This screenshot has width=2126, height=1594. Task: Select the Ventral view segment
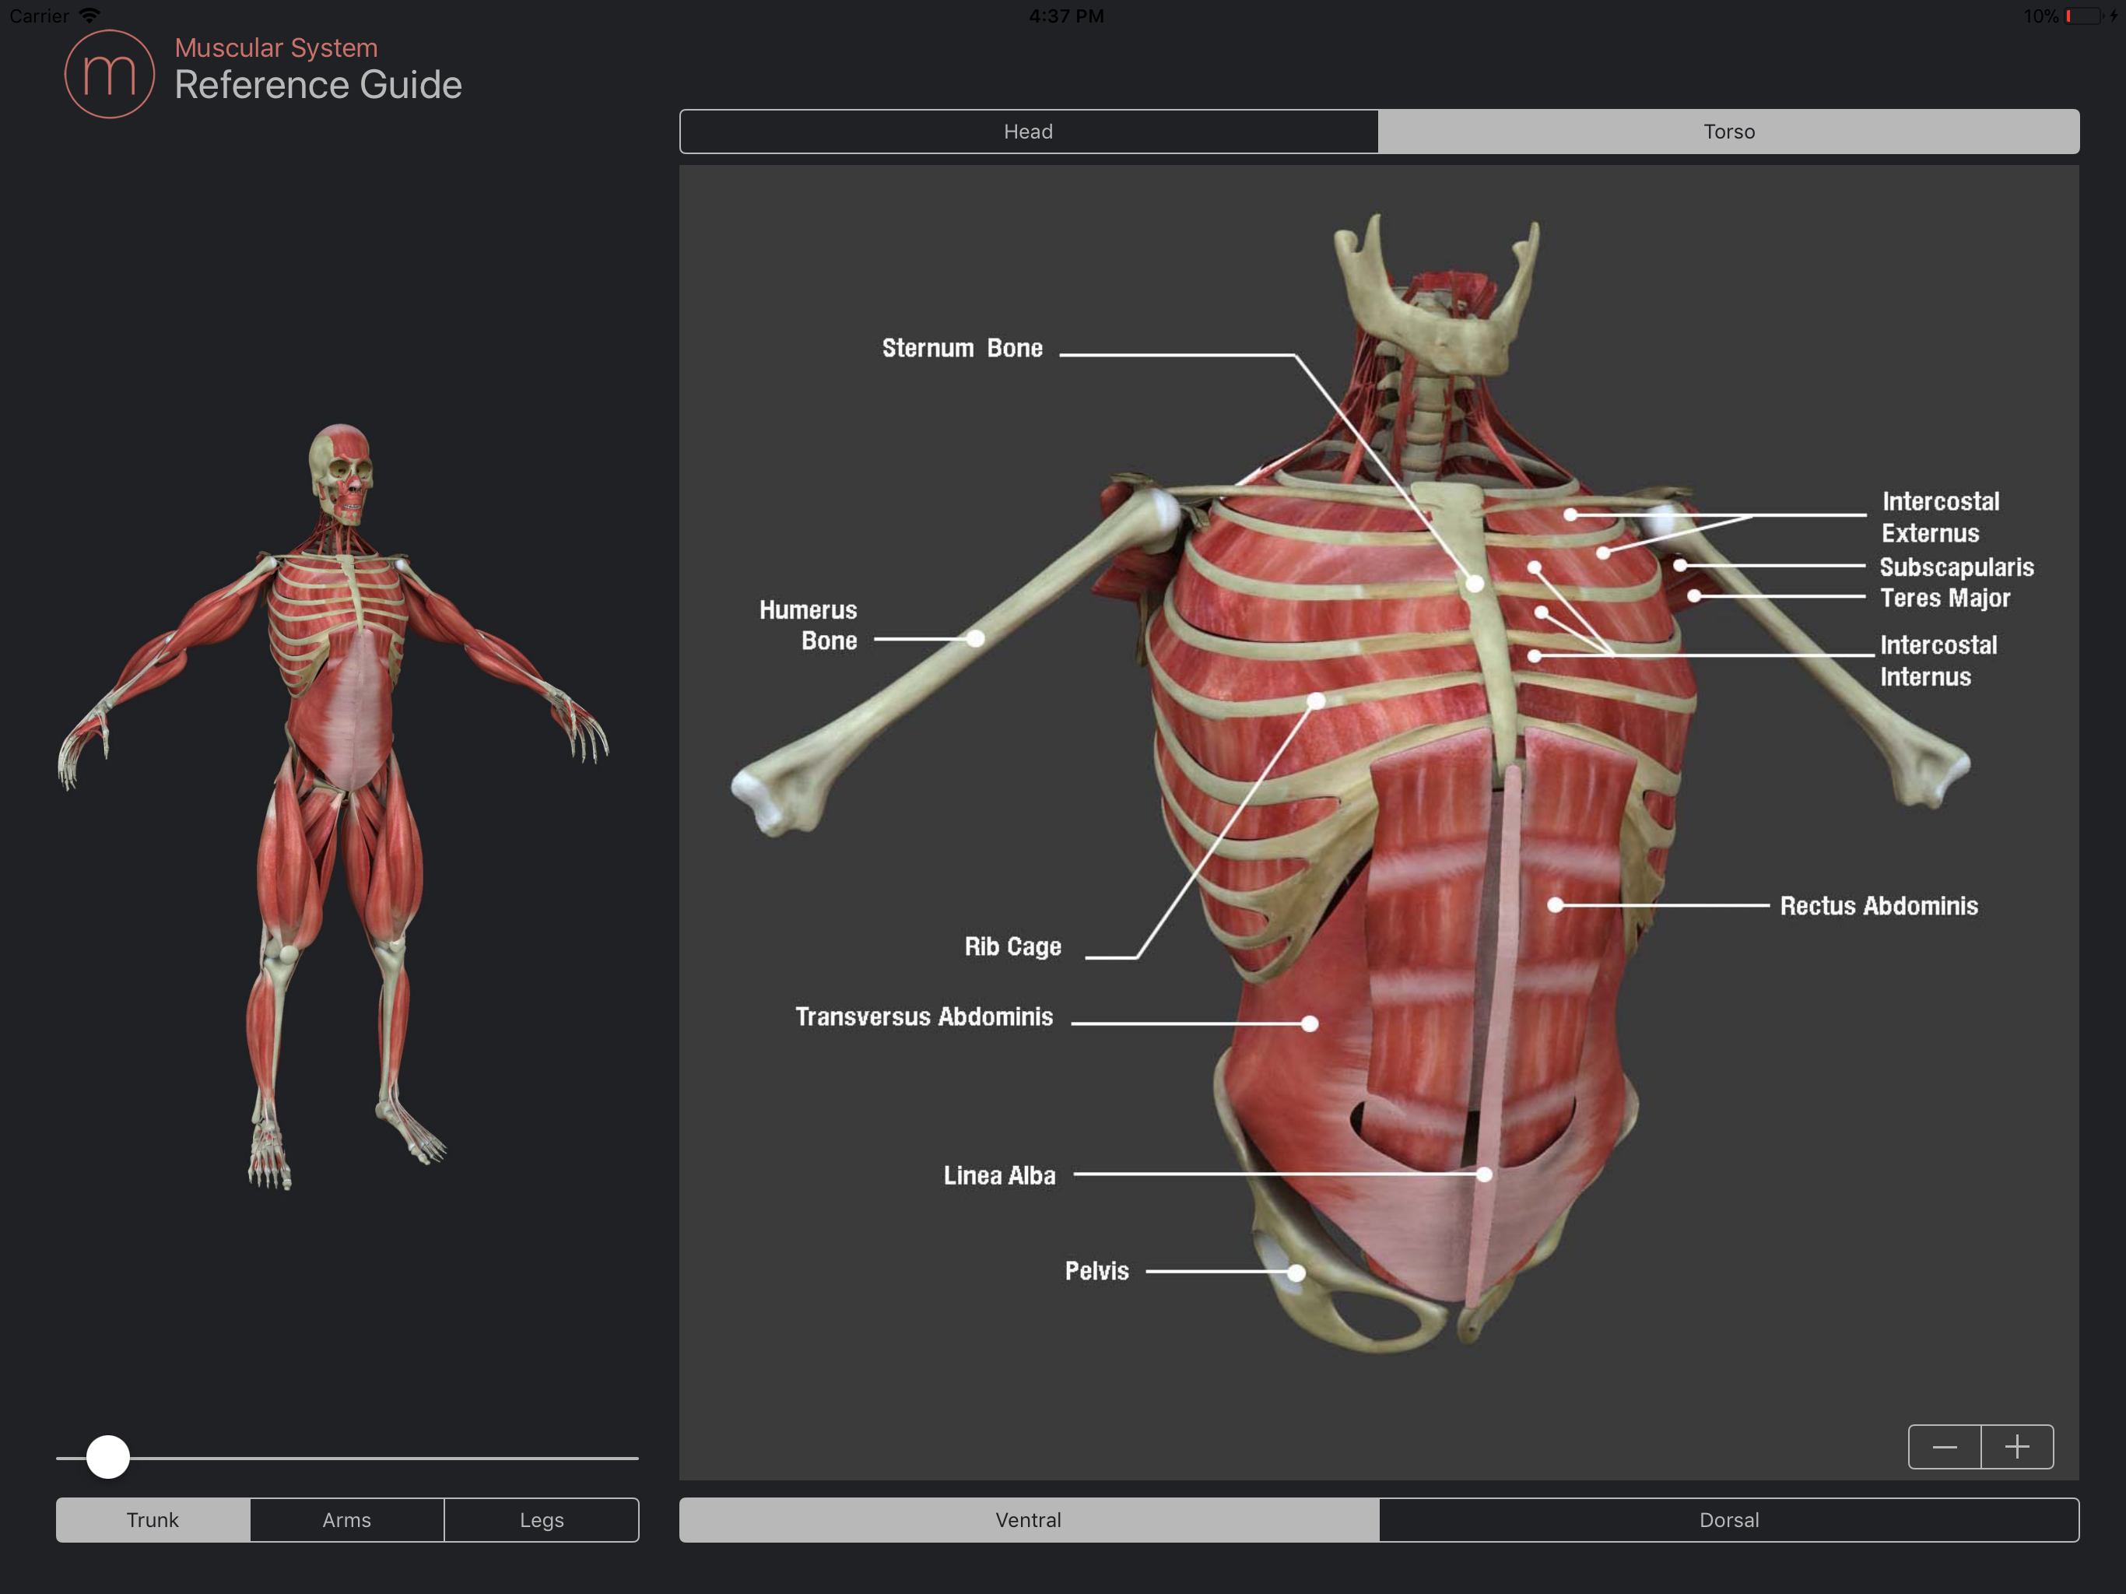[x=1029, y=1520]
